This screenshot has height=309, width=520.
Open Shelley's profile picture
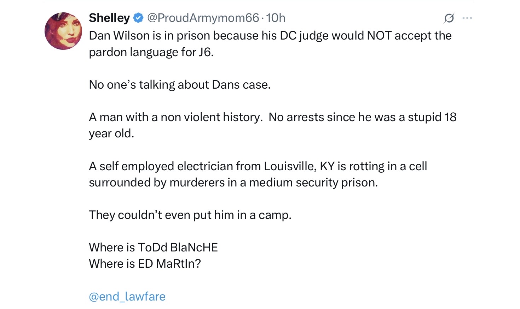[x=63, y=31]
